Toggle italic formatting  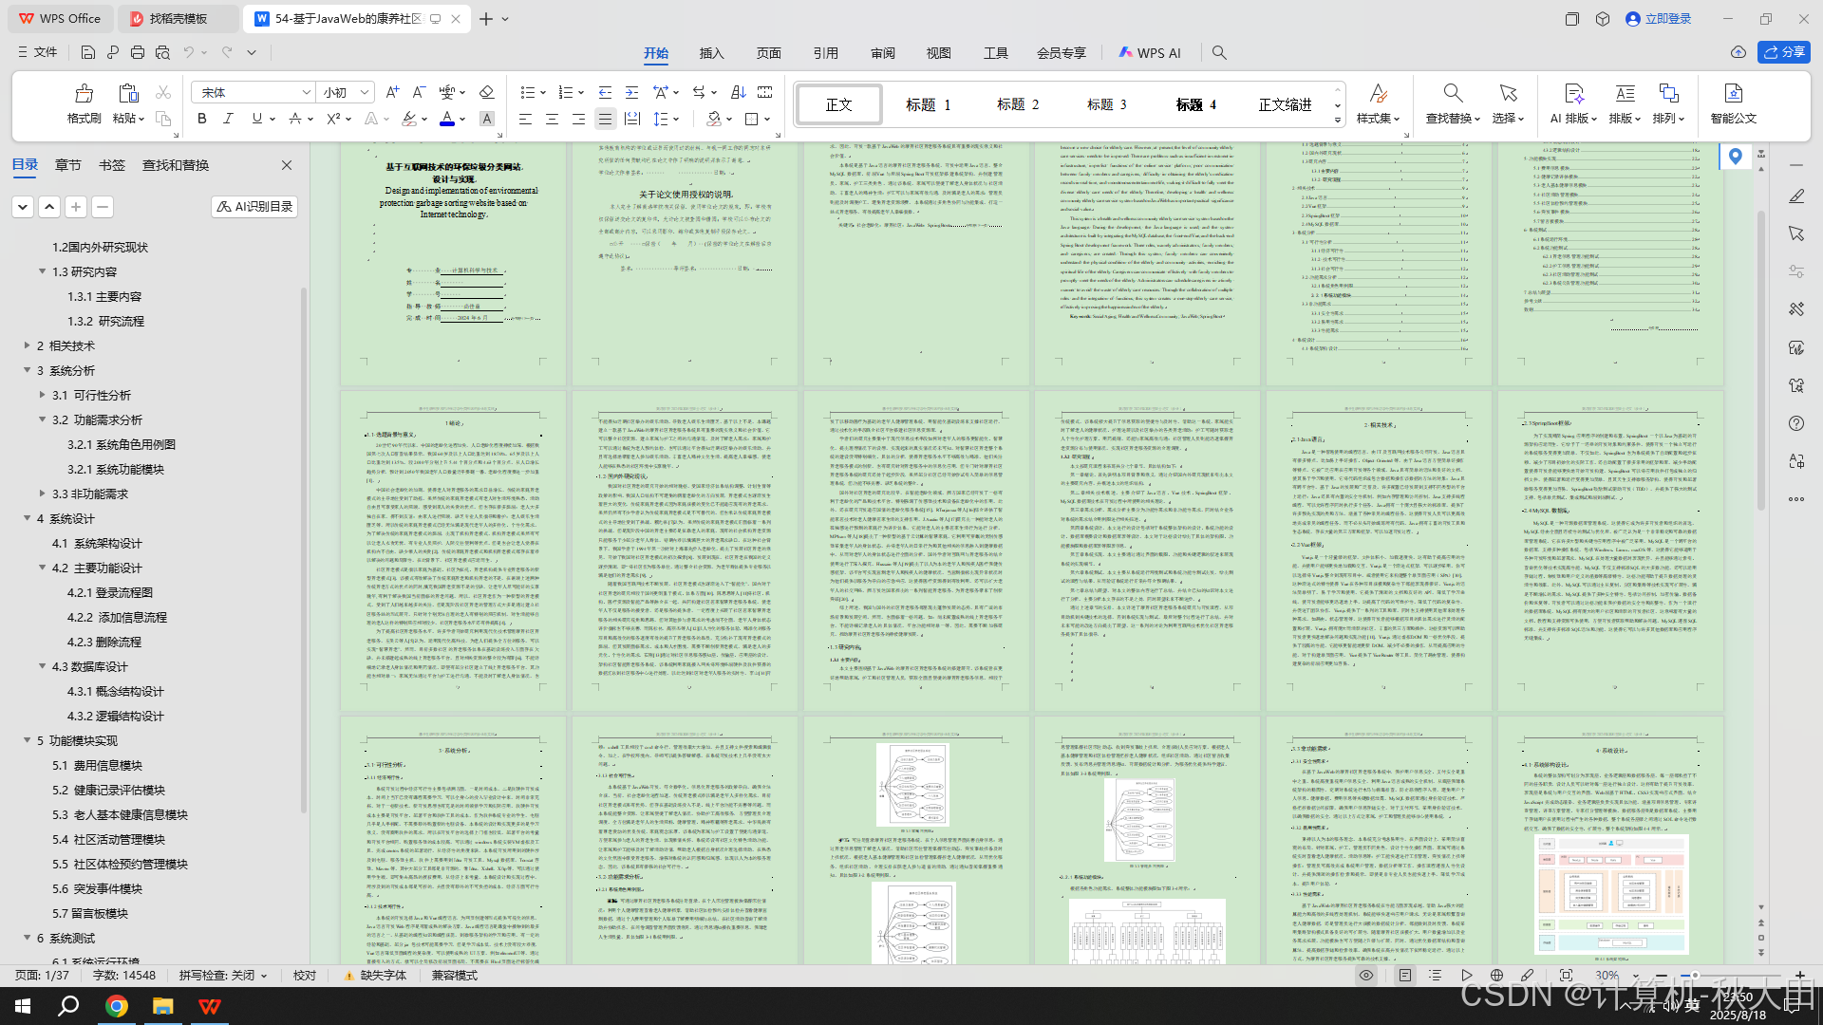point(228,119)
